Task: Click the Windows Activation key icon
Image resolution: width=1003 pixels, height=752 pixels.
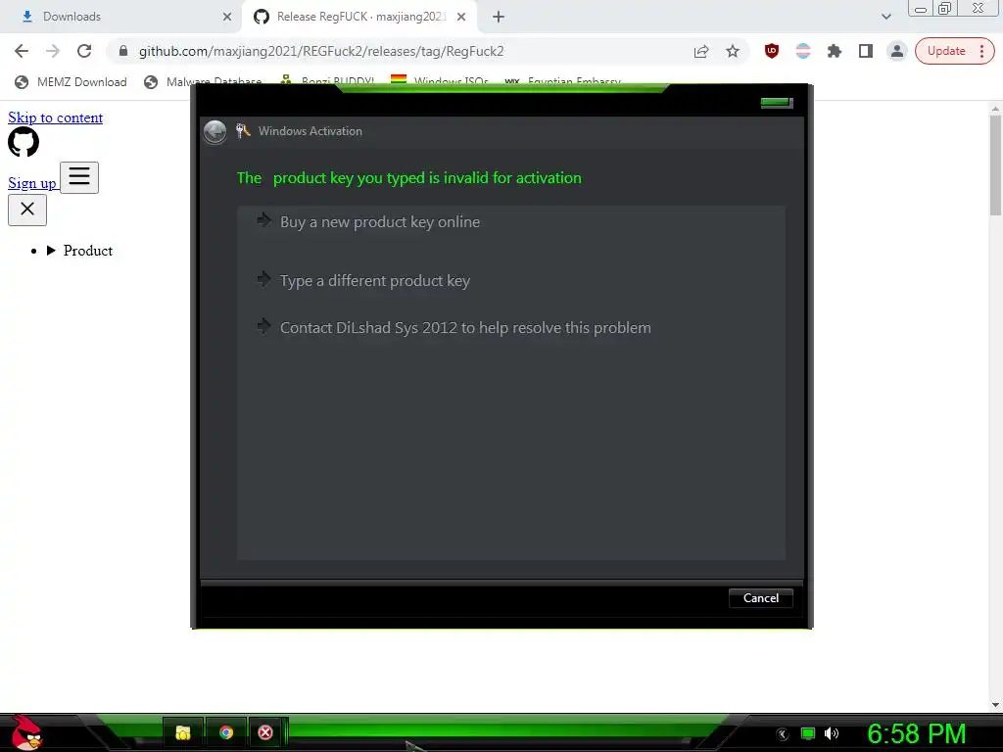Action: (243, 131)
